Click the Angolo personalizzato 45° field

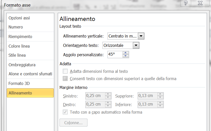point(115,54)
